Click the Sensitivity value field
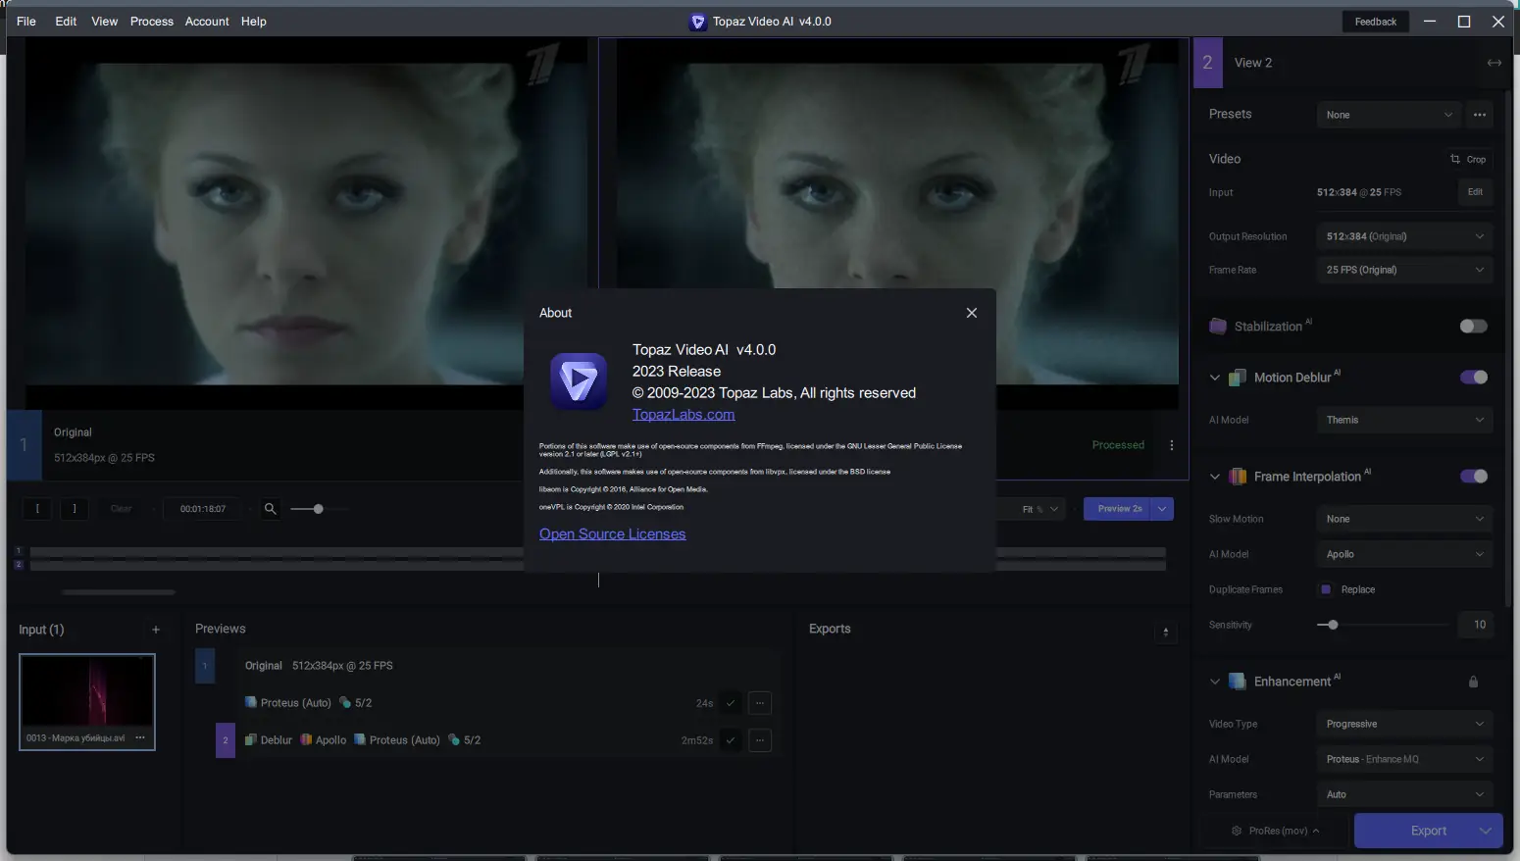 [x=1476, y=625]
